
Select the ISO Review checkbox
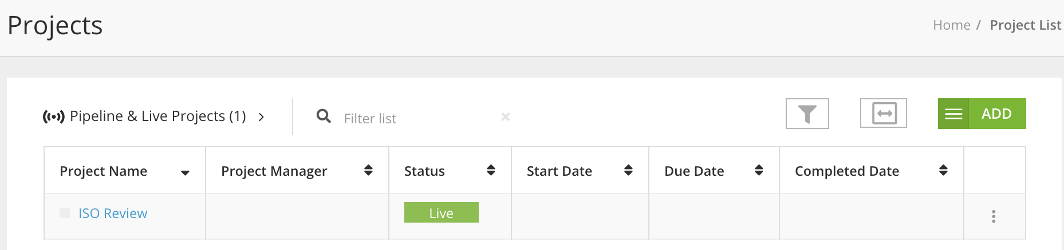point(65,213)
